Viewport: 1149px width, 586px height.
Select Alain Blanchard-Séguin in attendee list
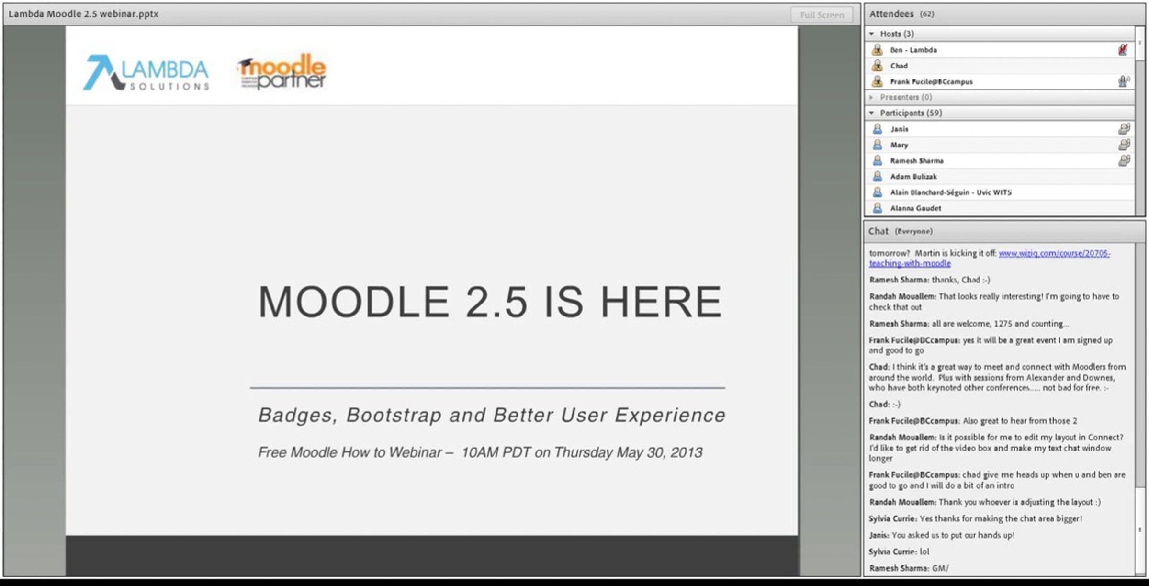(x=950, y=192)
